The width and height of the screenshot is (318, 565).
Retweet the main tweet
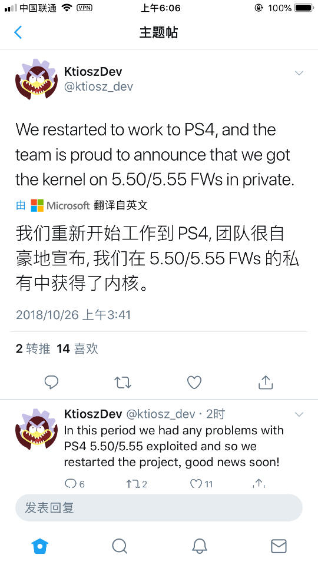click(122, 383)
